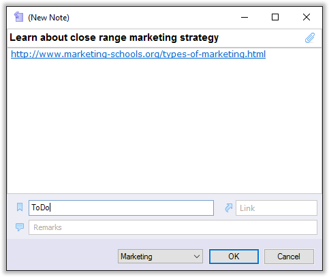This screenshot has width=329, height=277.
Task: Minimize the New Note window
Action: tap(245, 17)
